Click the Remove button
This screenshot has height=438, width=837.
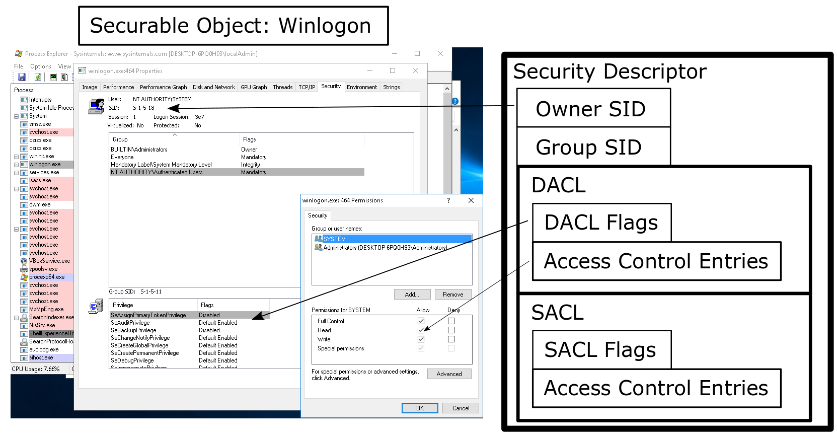tap(453, 294)
